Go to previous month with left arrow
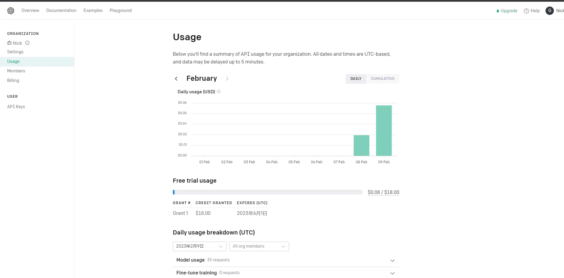Image resolution: width=564 pixels, height=278 pixels. tap(176, 79)
